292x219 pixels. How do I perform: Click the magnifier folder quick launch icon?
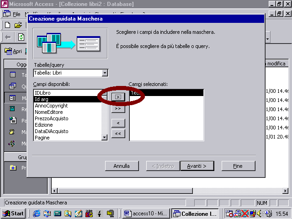(68, 214)
